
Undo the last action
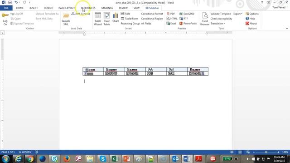(x=16, y=2)
